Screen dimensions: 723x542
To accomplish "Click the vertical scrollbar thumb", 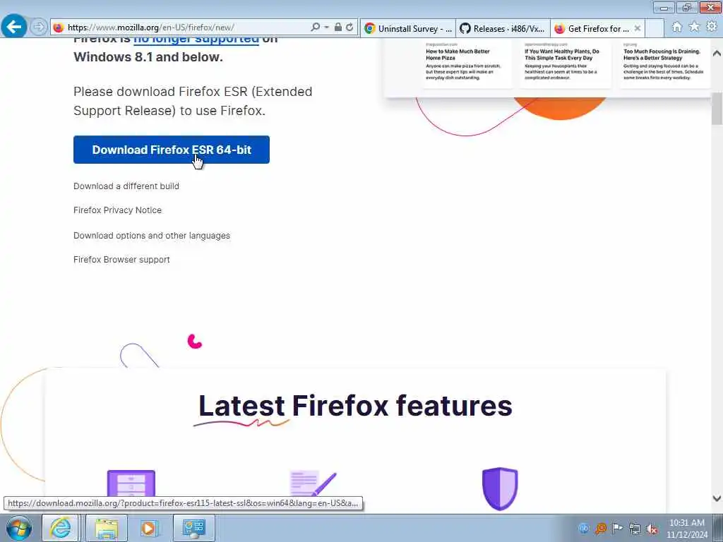I will pos(717,108).
